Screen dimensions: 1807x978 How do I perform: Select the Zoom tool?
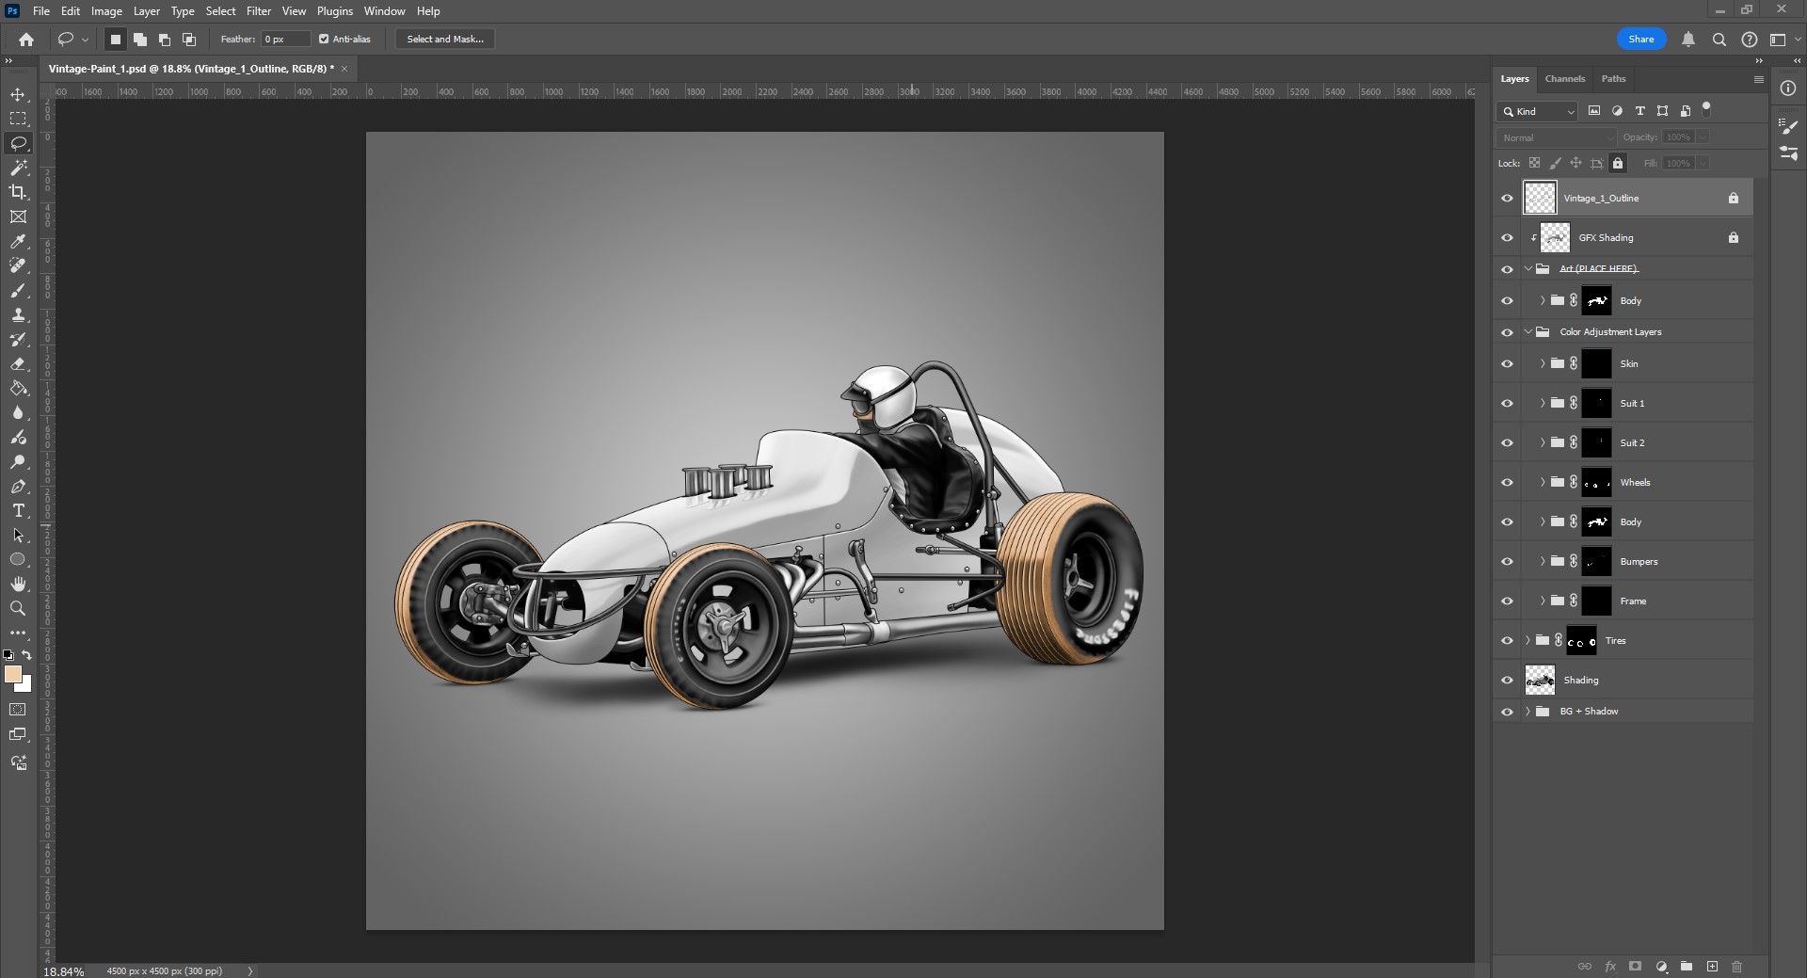pos(18,609)
